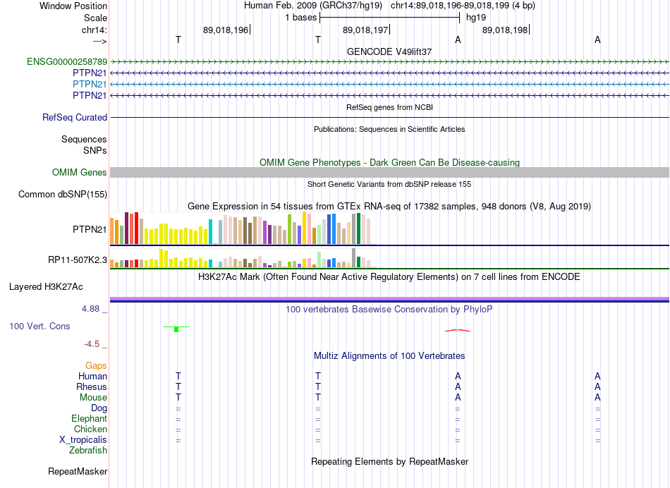This screenshot has height=488, width=670.
Task: Click the Publications: Sequences in Scientific Articles title
Action: [389, 129]
